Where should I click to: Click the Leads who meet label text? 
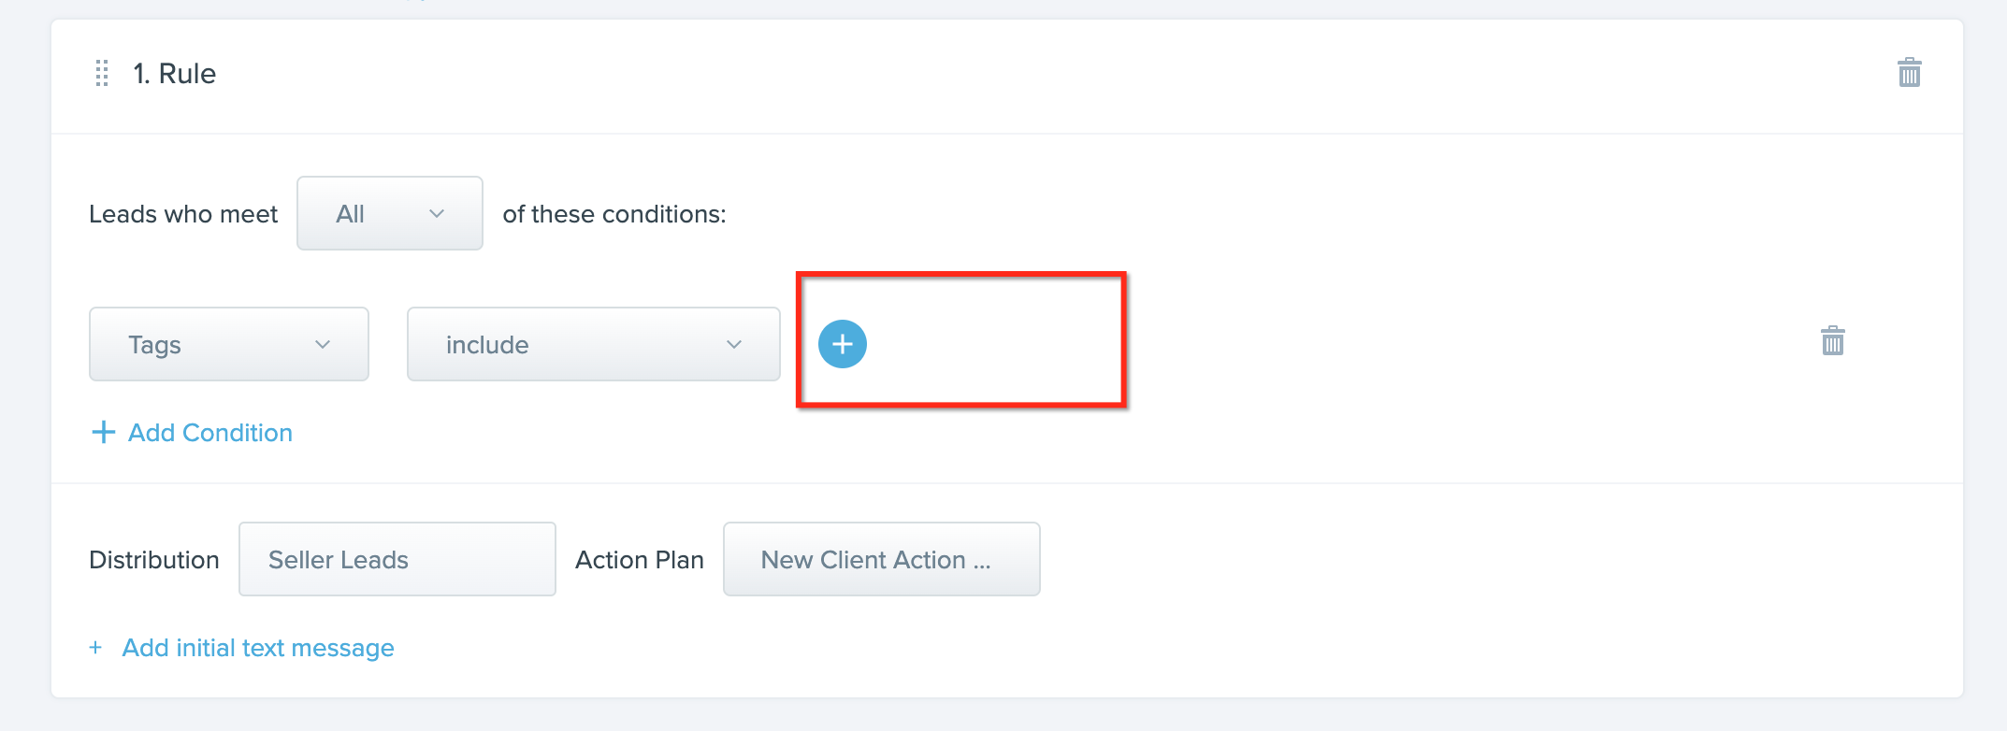(x=183, y=214)
